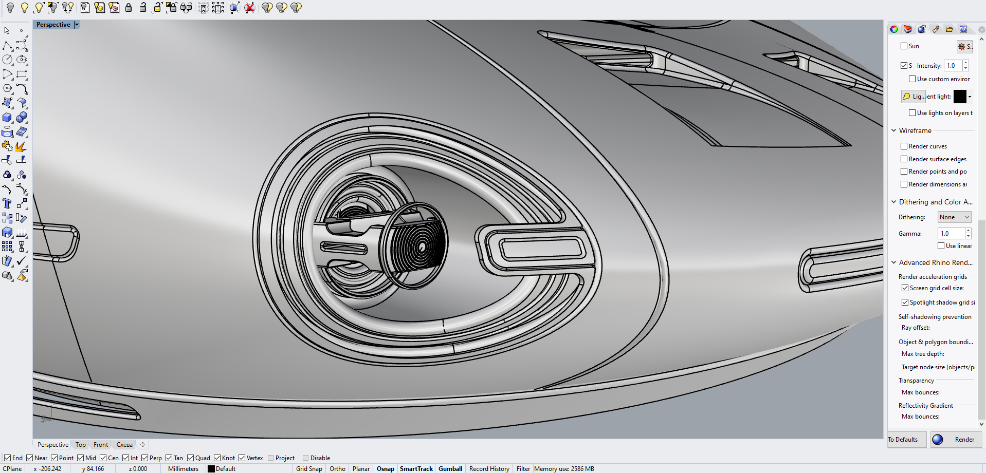Click the ambient light color swatch

[x=960, y=97]
